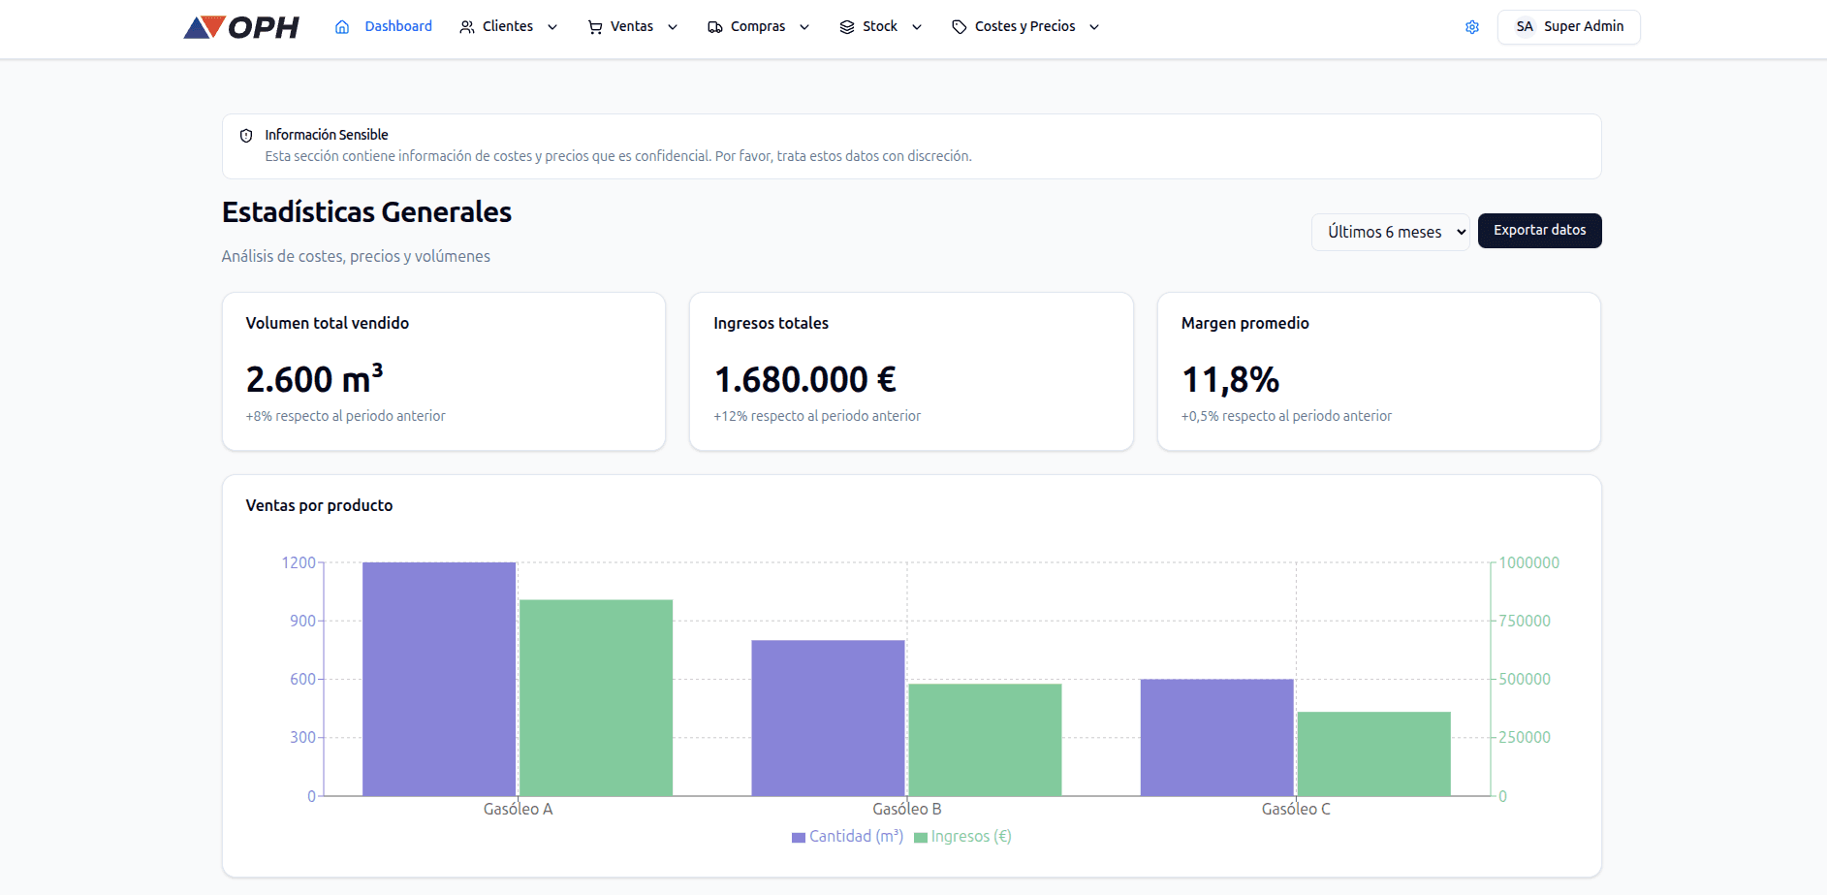Viewport: 1827px width, 895px height.
Task: Click the truck icon next to Compras
Action: click(x=715, y=27)
